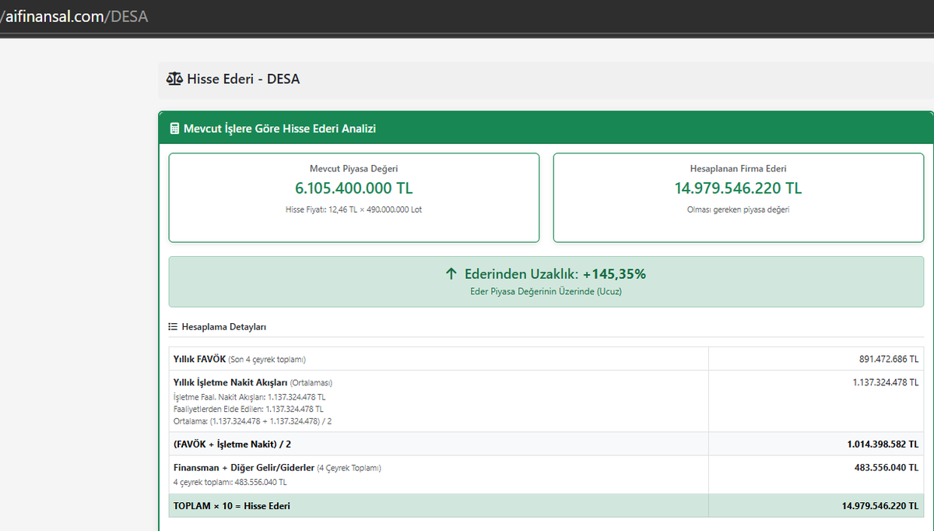Click the 'Hisse Ederi - DESA' heading
Viewport: 934px width, 531px height.
click(x=243, y=79)
